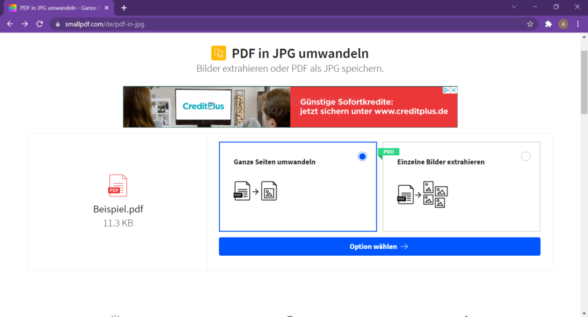Select the Einzelne Bilder extrahieren radio button
Image resolution: width=588 pixels, height=317 pixels.
point(526,156)
